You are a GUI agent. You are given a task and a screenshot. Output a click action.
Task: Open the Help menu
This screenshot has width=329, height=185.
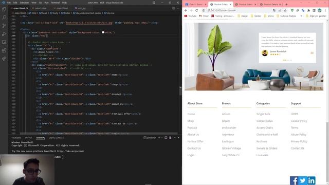[x=65, y=3]
